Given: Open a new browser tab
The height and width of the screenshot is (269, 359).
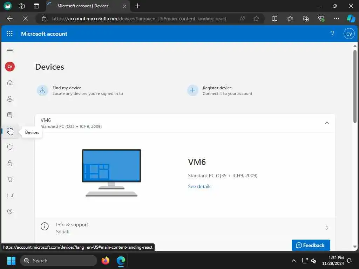Looking at the screenshot, I should tap(137, 6).
